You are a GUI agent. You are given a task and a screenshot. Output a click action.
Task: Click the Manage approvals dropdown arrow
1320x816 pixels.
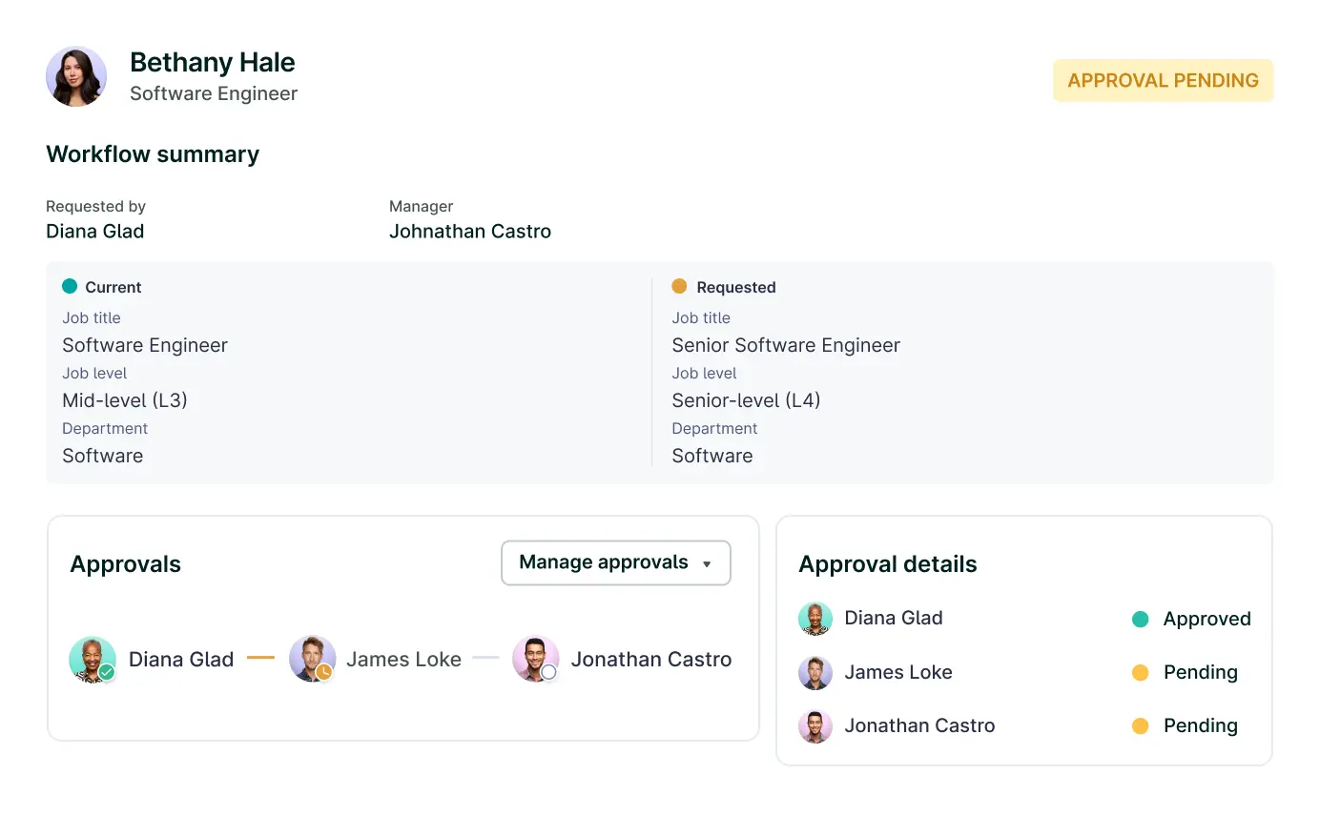(707, 564)
